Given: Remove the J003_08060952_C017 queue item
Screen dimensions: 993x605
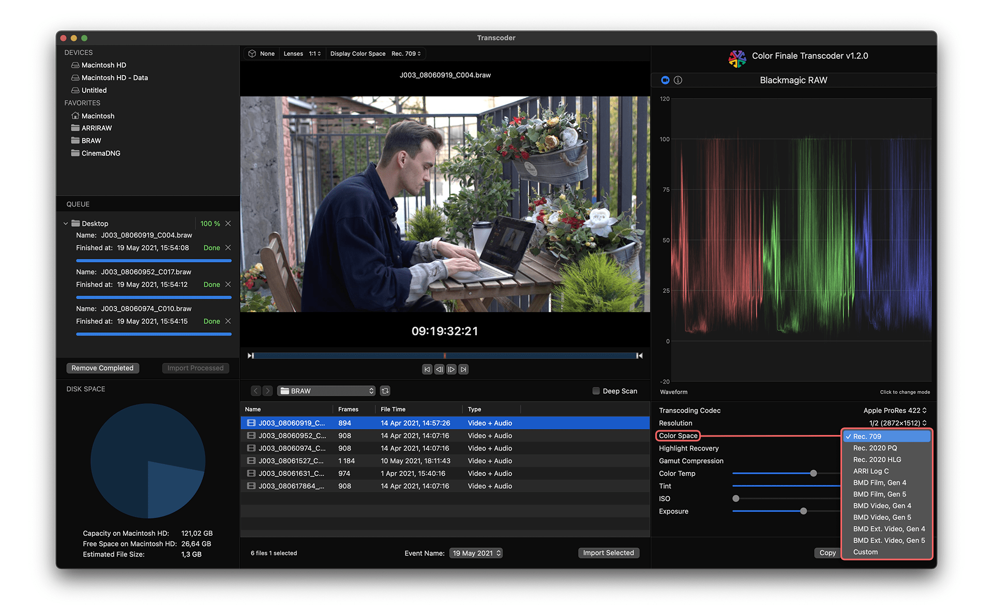Looking at the screenshot, I should tap(228, 285).
